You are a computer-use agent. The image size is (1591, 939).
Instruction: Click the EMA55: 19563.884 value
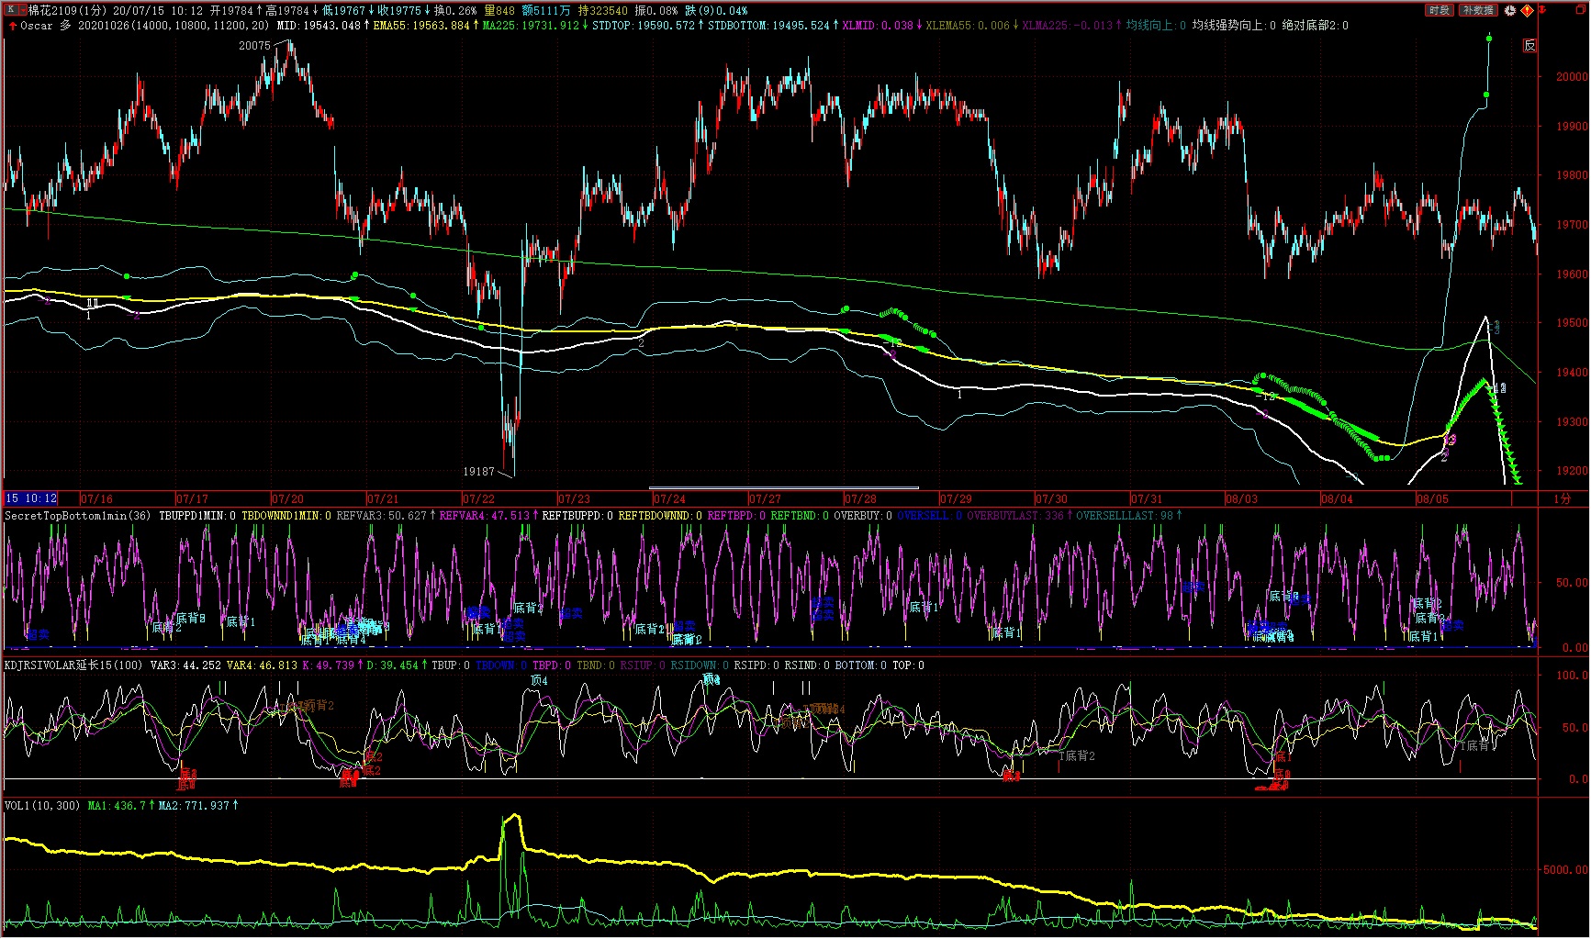coord(421,26)
